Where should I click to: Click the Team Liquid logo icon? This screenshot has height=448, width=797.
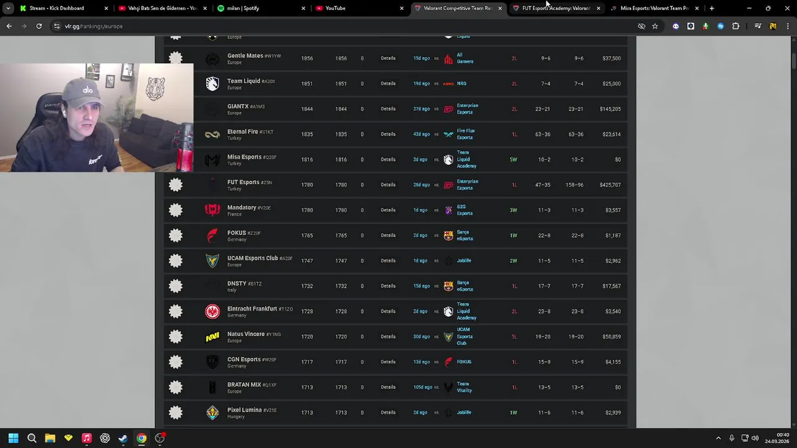coord(212,83)
